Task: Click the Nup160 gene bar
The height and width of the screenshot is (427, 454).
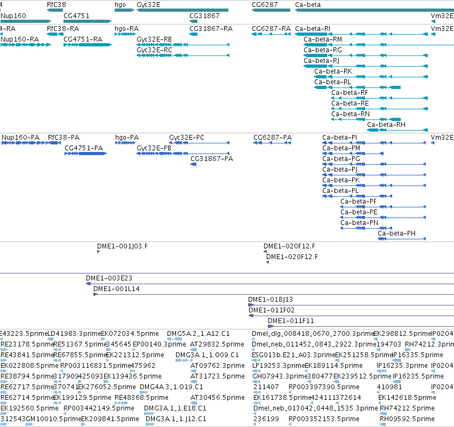Action: pyautogui.click(x=26, y=21)
